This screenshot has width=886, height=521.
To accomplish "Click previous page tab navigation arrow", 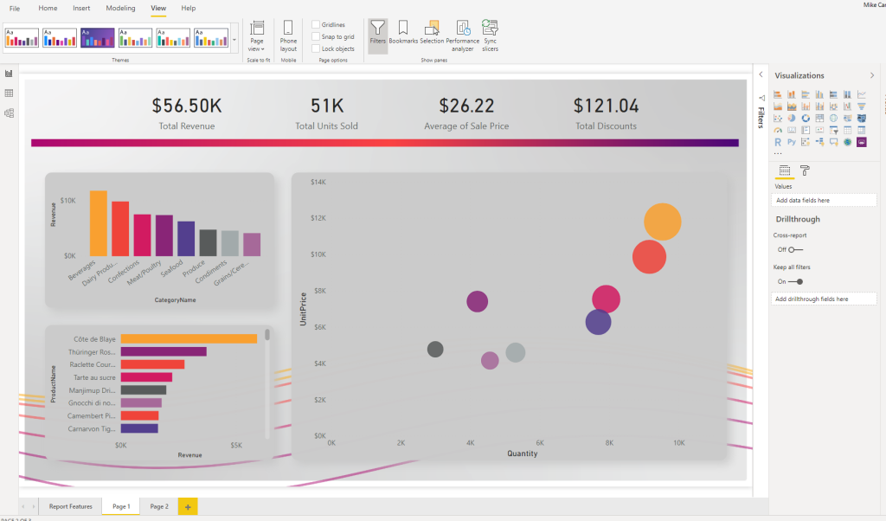I will [x=23, y=507].
